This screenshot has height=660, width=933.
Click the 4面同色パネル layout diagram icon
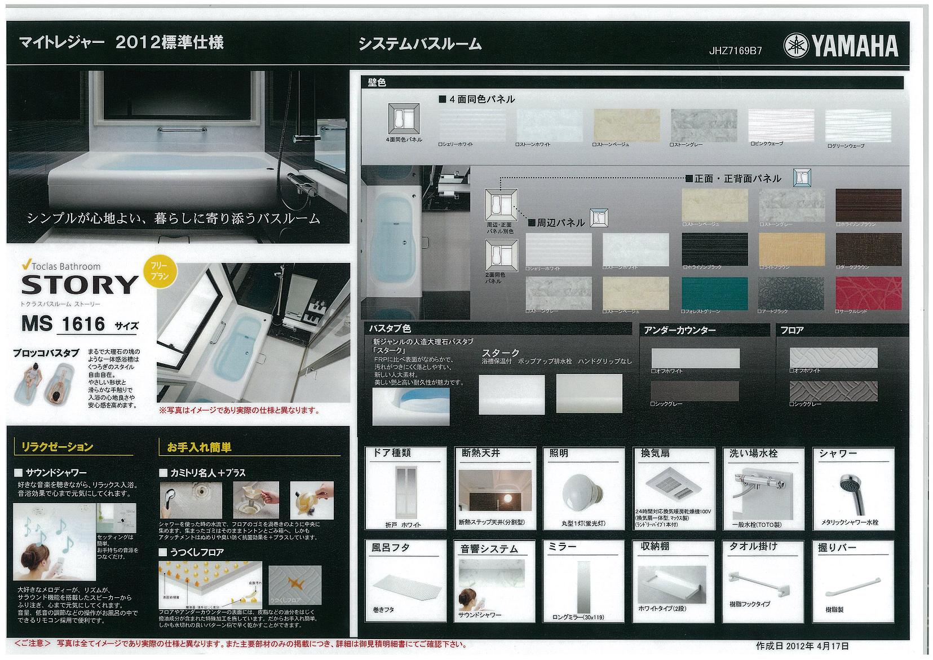click(404, 119)
